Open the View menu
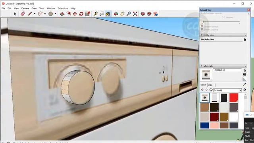 tap(16, 8)
